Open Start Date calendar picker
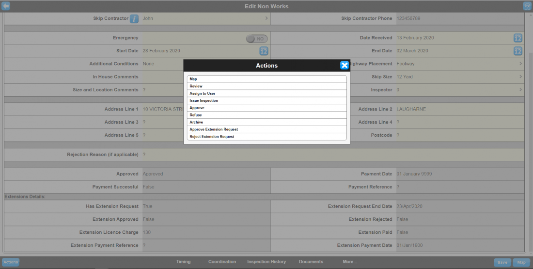The height and width of the screenshot is (269, 533). (x=264, y=51)
